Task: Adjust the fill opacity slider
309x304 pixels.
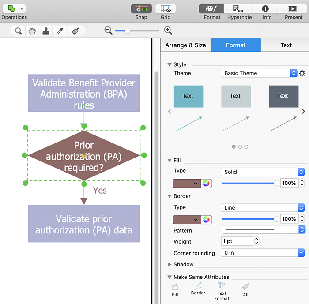Action: 251,183
